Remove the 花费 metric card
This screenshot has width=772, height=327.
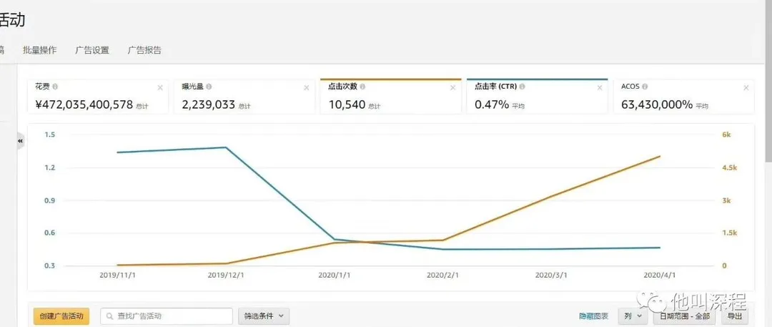[160, 88]
